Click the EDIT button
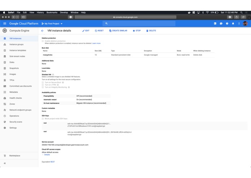 tap(86, 31)
